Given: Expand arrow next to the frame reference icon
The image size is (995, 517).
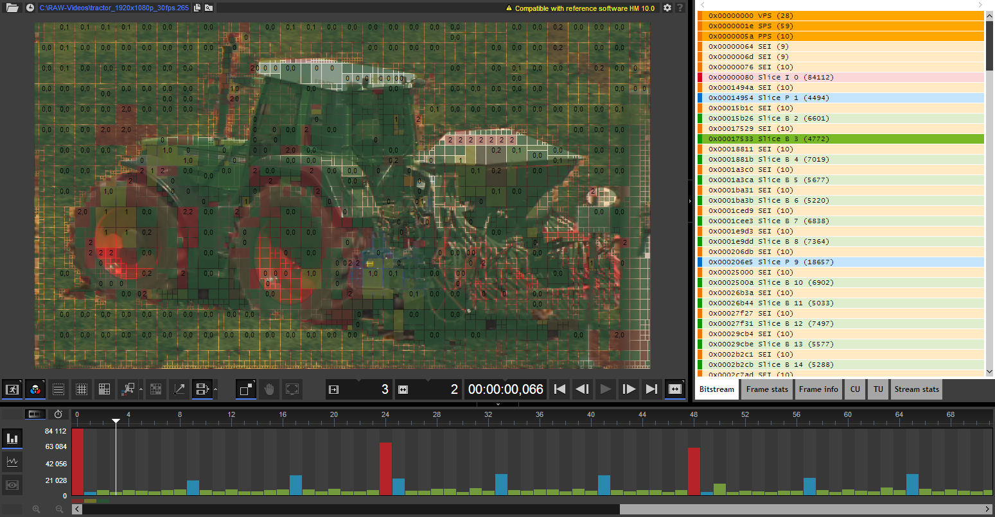Looking at the screenshot, I should pos(215,389).
